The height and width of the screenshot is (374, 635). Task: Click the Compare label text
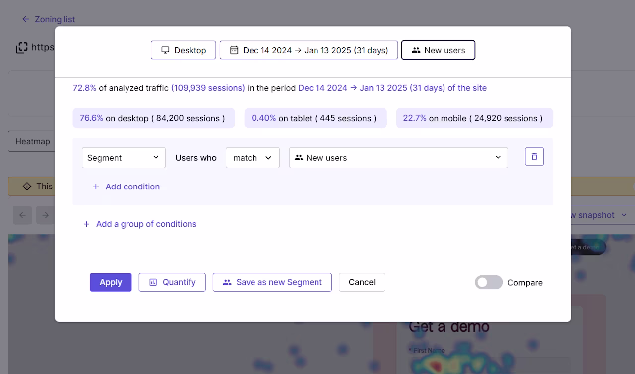point(525,283)
